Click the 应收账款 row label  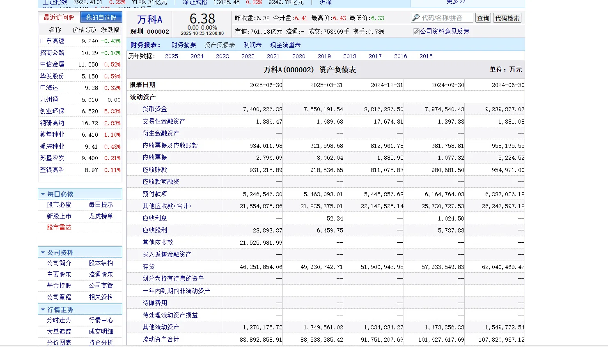click(x=155, y=170)
